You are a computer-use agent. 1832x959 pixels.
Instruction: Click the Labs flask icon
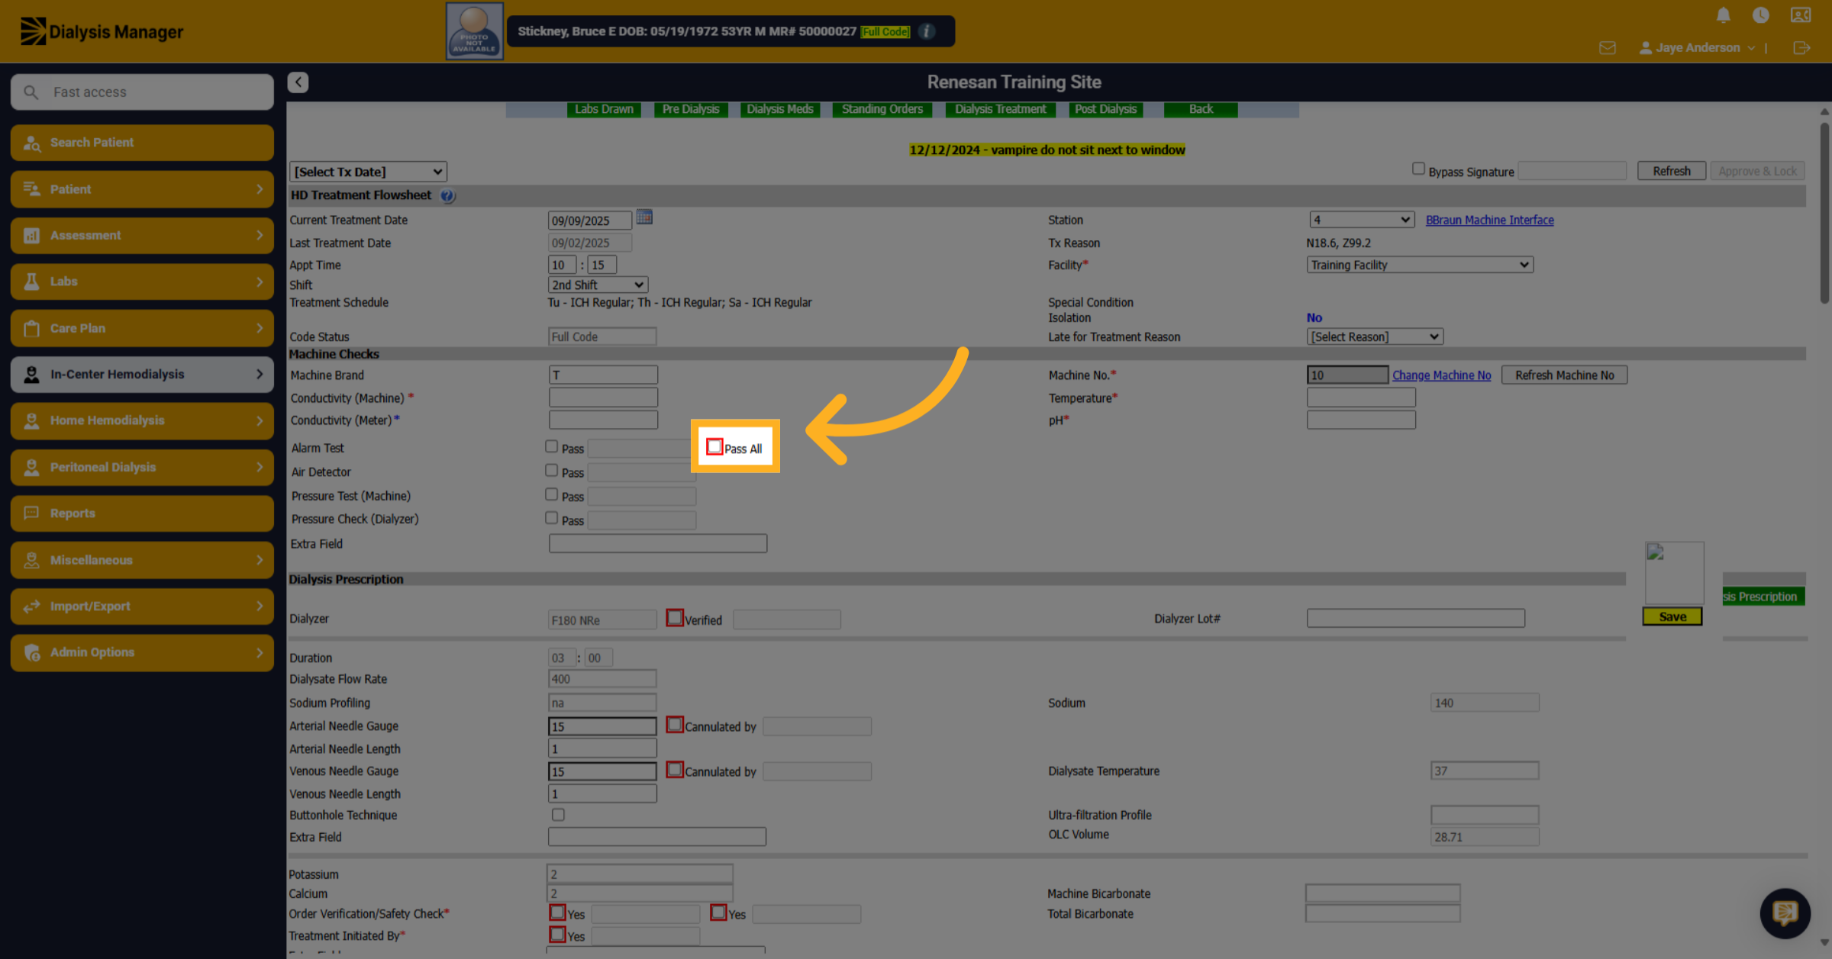click(x=32, y=282)
